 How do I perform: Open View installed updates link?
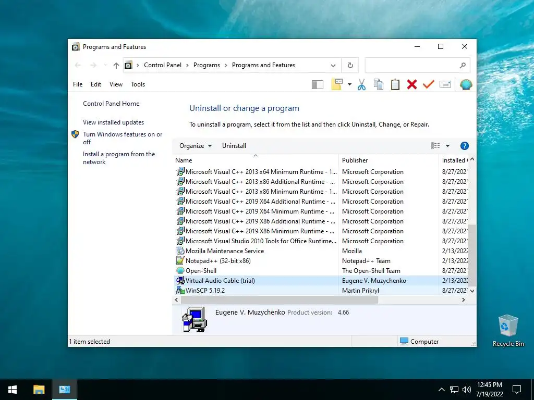[x=113, y=122]
